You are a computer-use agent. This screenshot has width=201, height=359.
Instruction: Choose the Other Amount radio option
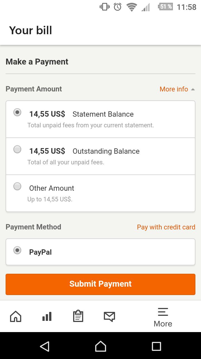coord(17,187)
